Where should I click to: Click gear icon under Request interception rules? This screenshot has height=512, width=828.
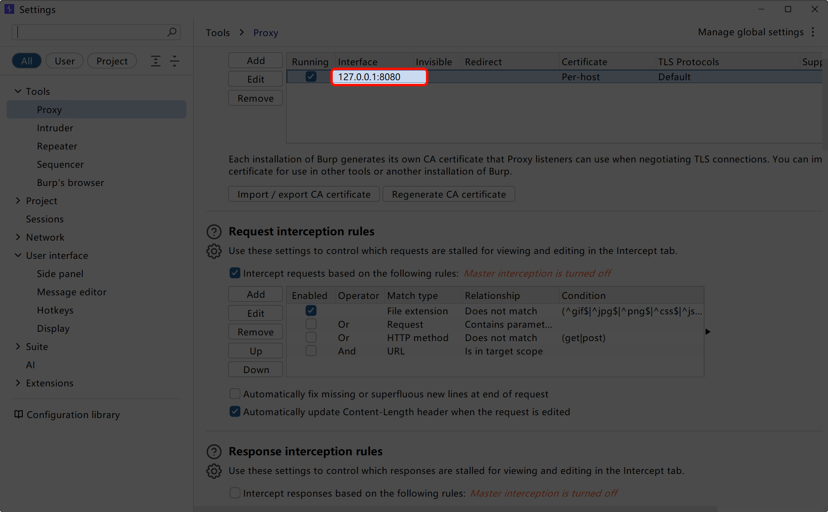[214, 251]
